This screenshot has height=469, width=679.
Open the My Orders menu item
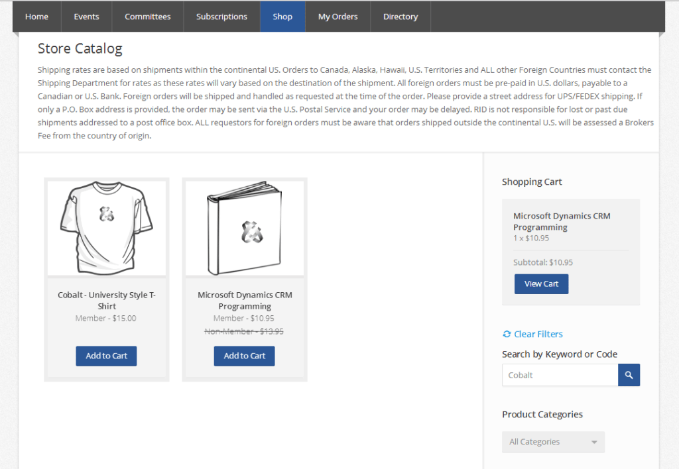point(338,17)
